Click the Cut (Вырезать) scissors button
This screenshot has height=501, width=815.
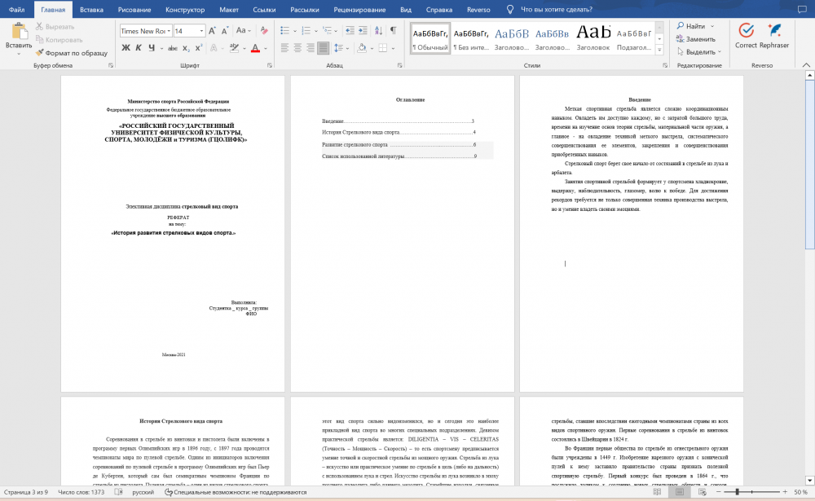click(55, 27)
